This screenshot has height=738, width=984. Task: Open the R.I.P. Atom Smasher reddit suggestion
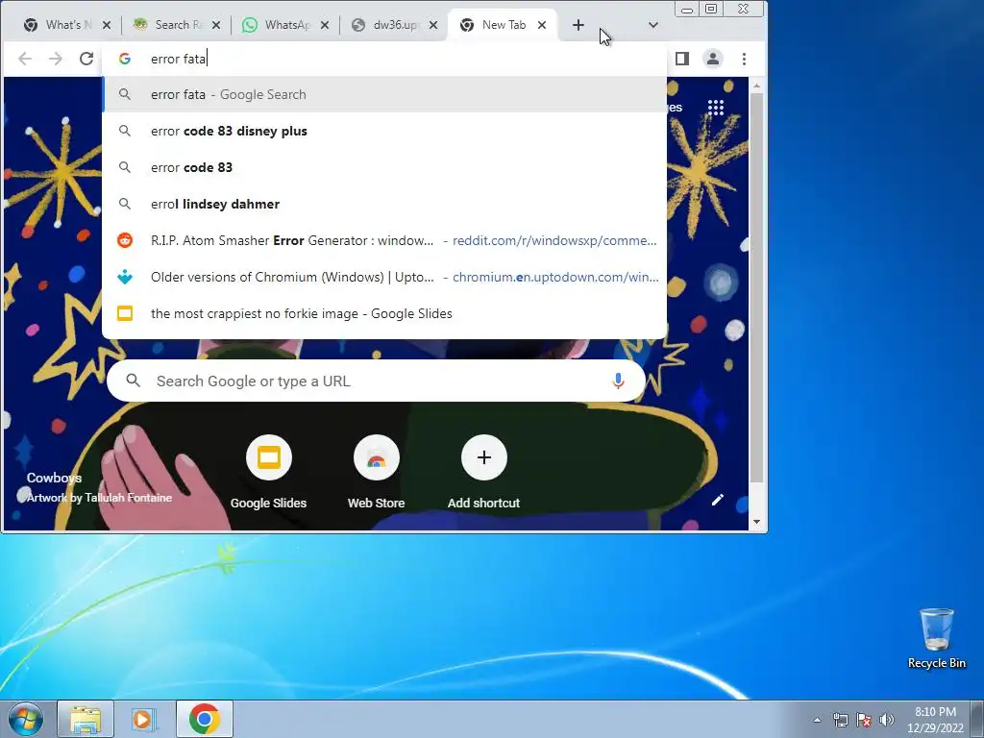384,240
